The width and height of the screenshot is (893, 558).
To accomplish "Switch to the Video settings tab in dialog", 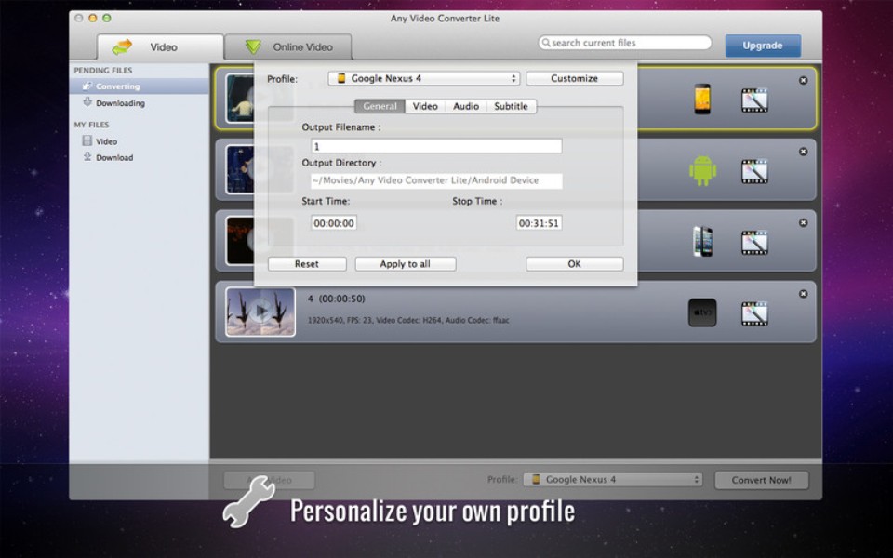I will (x=425, y=106).
